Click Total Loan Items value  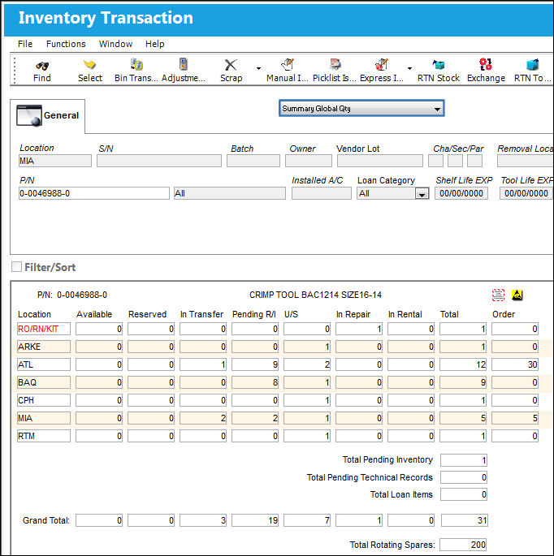[464, 494]
